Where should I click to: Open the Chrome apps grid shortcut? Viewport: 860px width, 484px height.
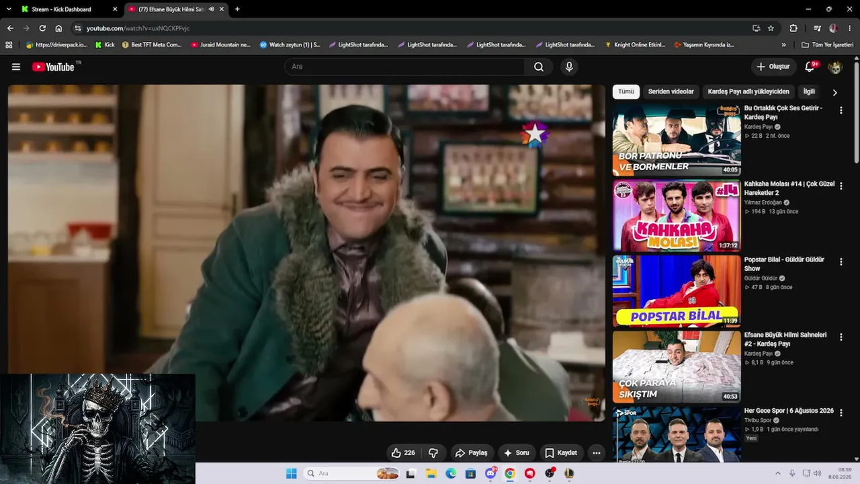[x=9, y=45]
